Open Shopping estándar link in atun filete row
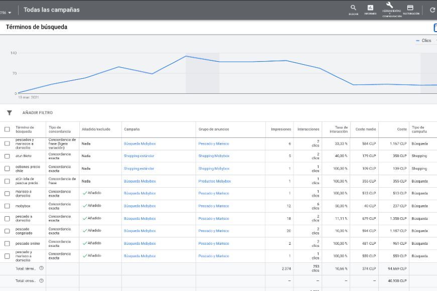This screenshot has height=291, width=437. coord(139,156)
